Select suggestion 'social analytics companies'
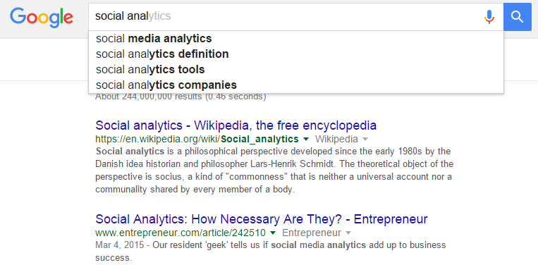Viewport: 538px width, 265px height. [x=295, y=85]
